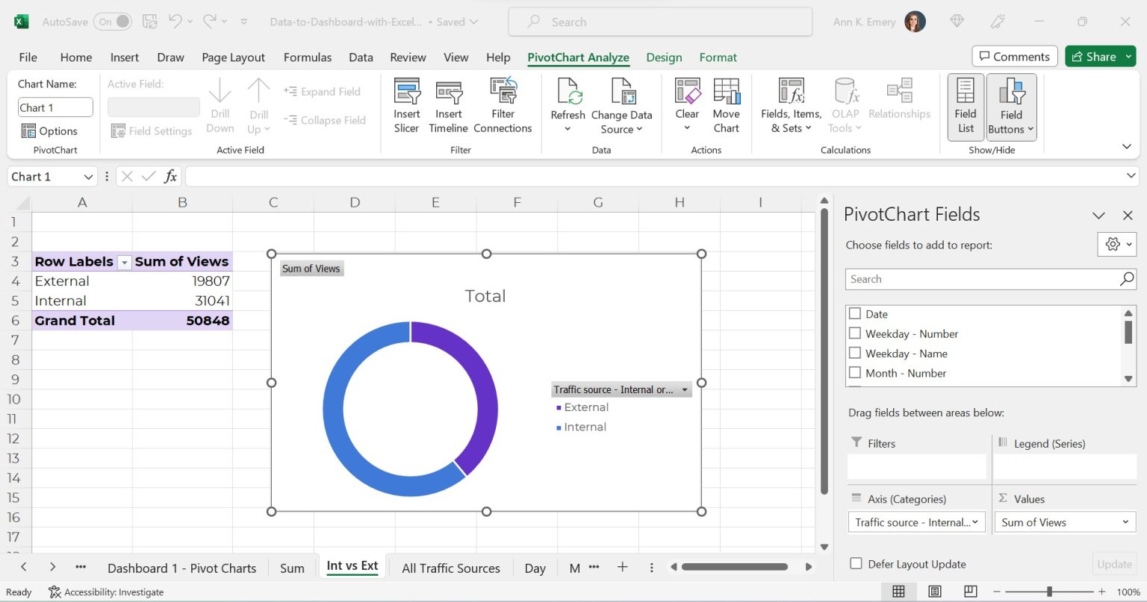Open the All Traffic Sources sheet tab
The image size is (1147, 602).
[x=451, y=568]
